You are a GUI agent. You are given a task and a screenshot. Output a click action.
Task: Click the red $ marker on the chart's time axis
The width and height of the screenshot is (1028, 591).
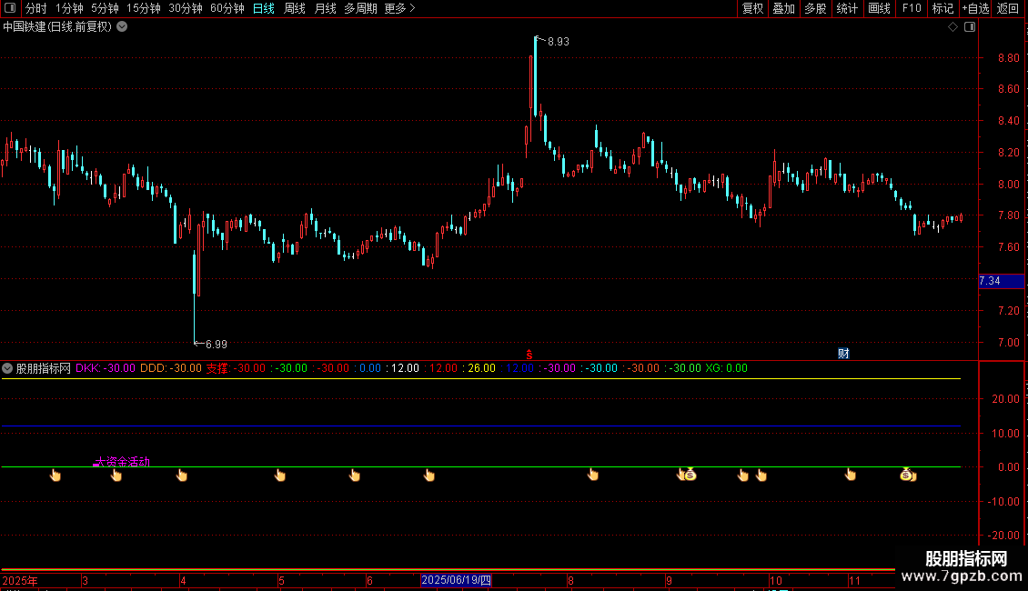[529, 355]
